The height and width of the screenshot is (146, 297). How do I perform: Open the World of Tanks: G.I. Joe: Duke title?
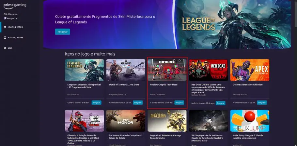[x=124, y=85]
